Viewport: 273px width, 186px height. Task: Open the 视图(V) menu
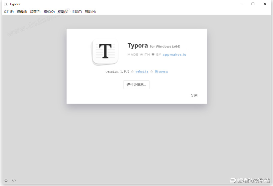coord(63,12)
